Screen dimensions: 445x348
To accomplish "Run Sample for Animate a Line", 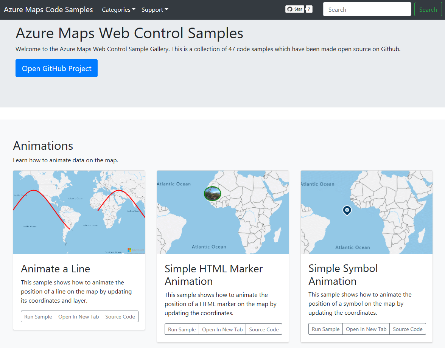I will point(38,317).
